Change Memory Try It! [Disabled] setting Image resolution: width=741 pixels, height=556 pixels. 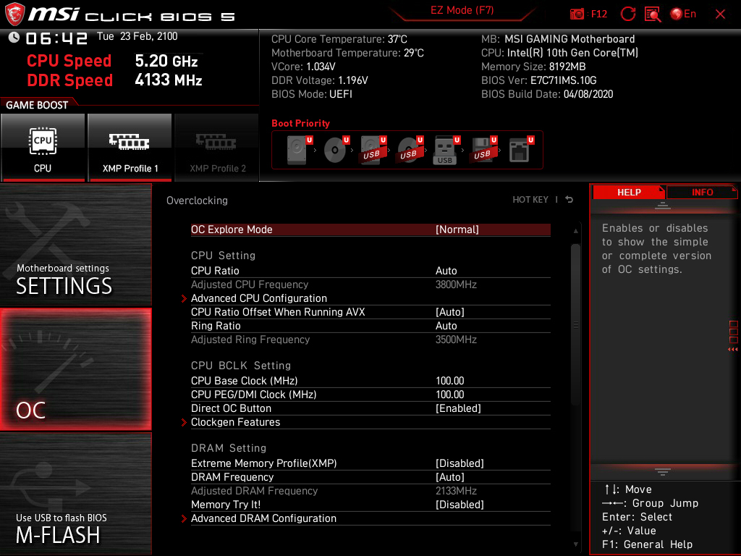tap(370, 505)
